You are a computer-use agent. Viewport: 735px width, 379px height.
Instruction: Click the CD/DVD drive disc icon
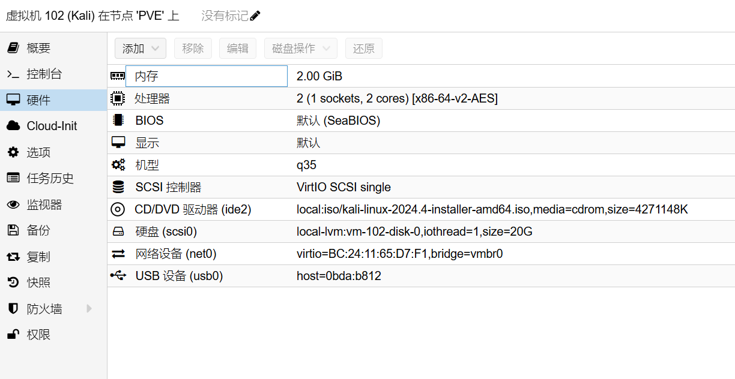pos(118,209)
